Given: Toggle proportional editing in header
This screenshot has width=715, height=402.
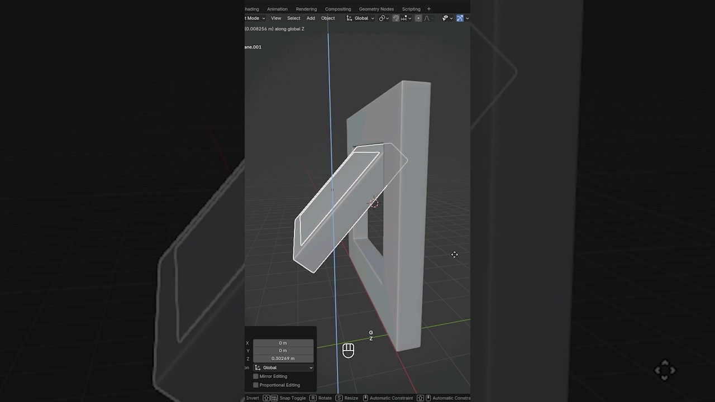Looking at the screenshot, I should (418, 18).
